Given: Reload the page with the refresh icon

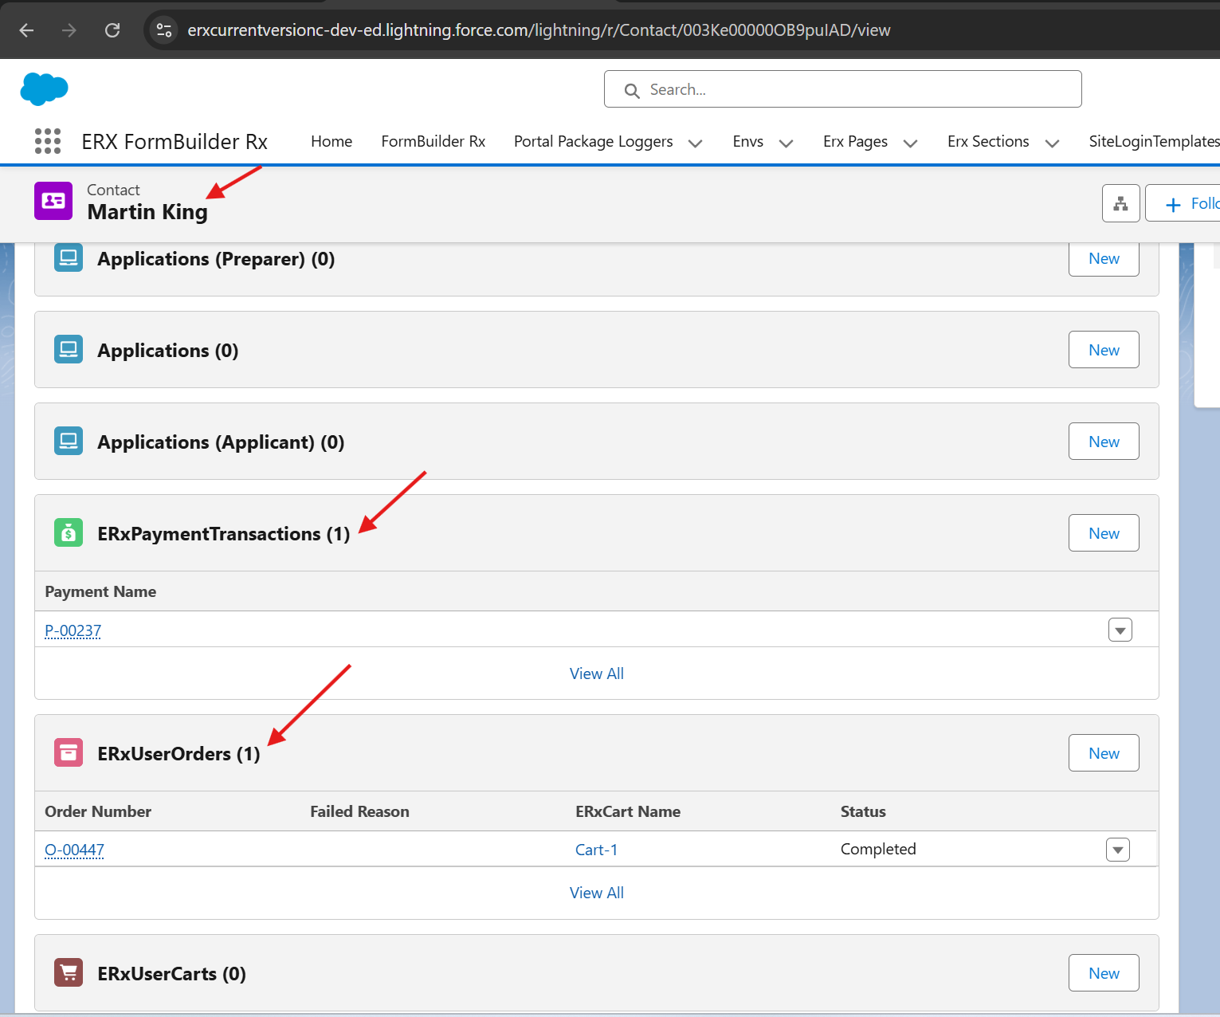Looking at the screenshot, I should [112, 30].
